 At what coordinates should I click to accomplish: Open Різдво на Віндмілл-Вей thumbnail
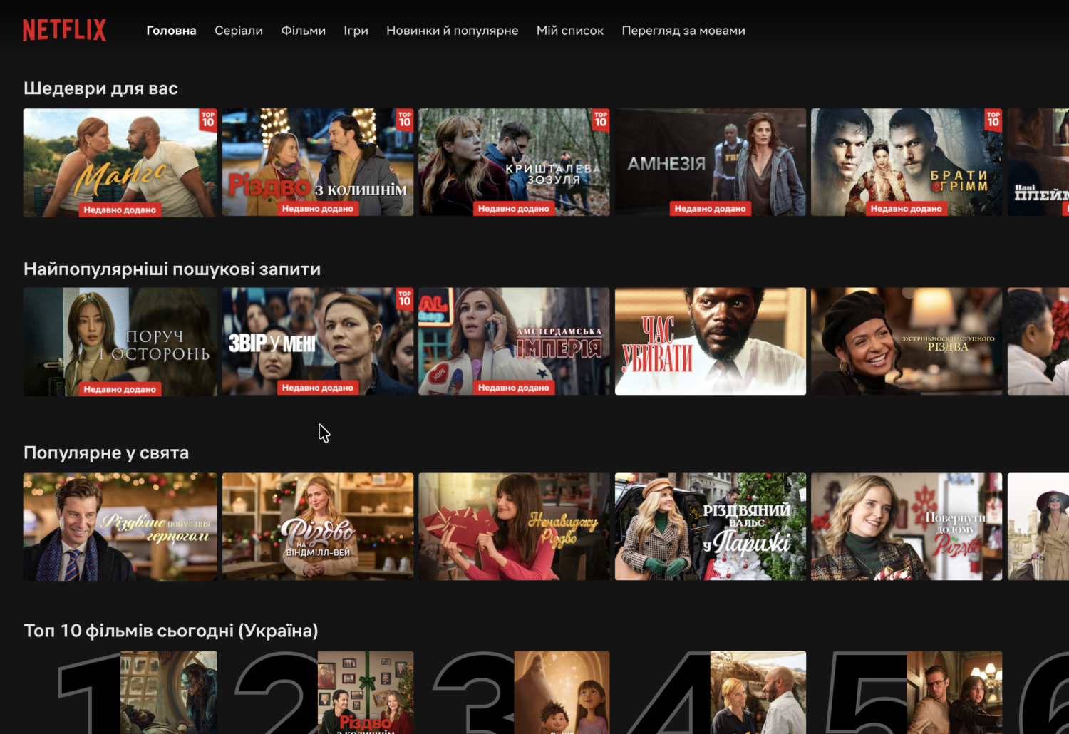(318, 527)
